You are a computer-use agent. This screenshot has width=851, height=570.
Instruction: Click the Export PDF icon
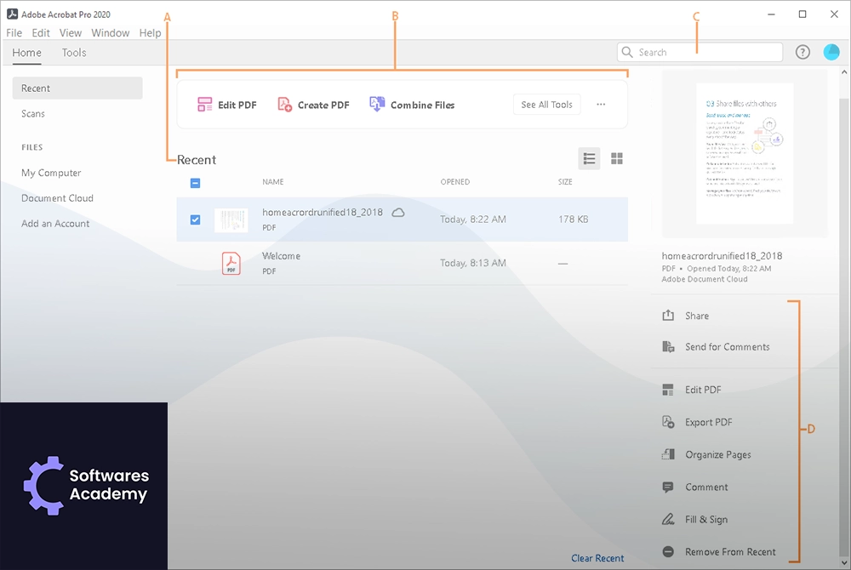coord(668,422)
